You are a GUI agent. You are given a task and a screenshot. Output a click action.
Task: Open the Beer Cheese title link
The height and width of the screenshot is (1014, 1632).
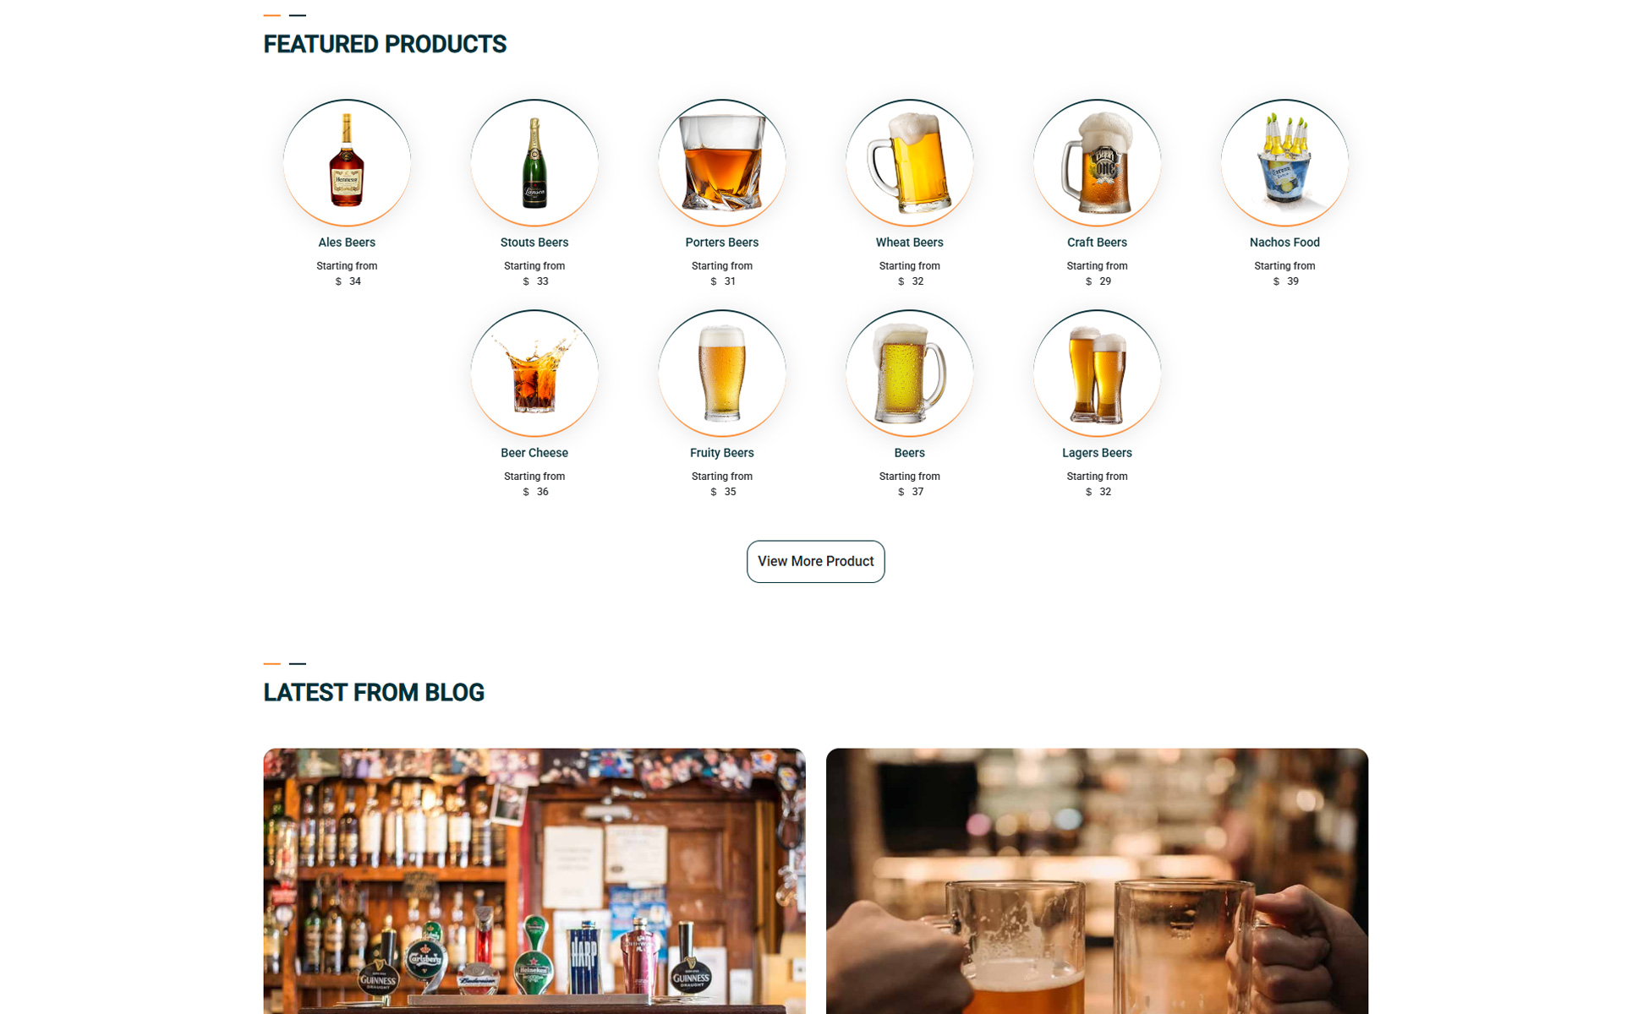pos(534,453)
